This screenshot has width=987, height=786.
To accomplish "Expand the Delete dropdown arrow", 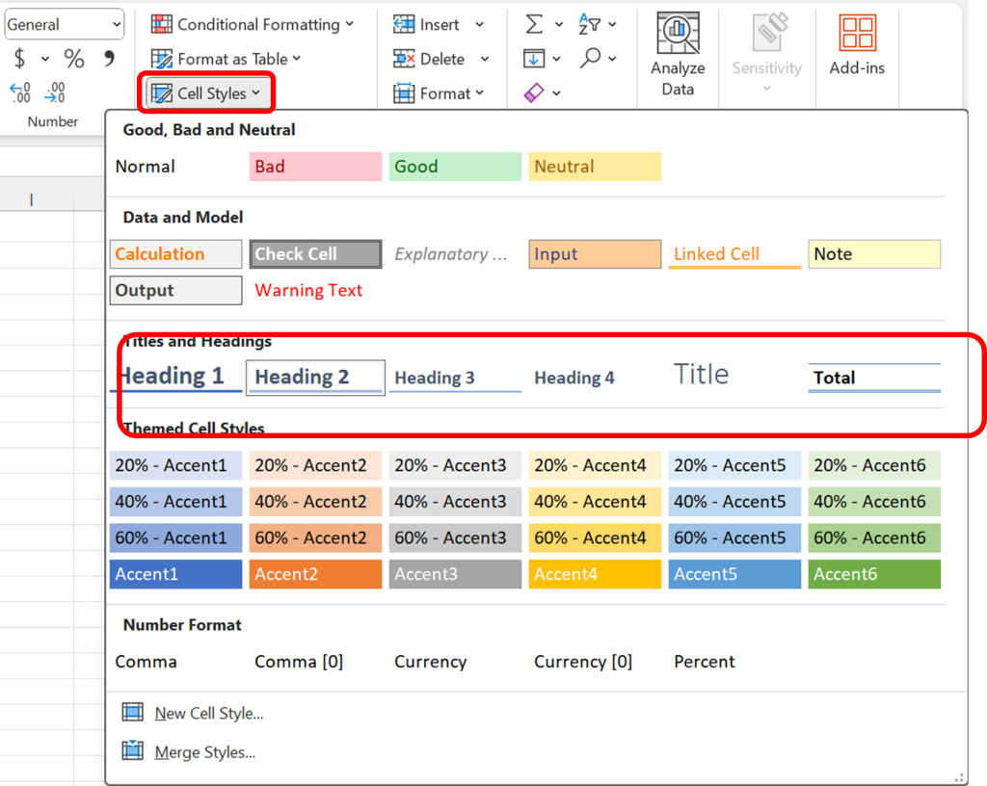I will click(485, 59).
